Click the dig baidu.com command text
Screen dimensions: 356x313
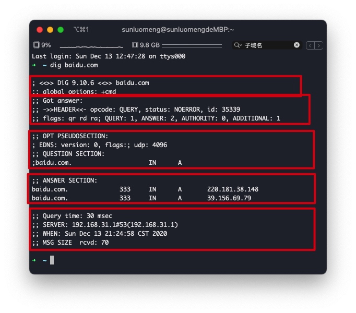74,65
